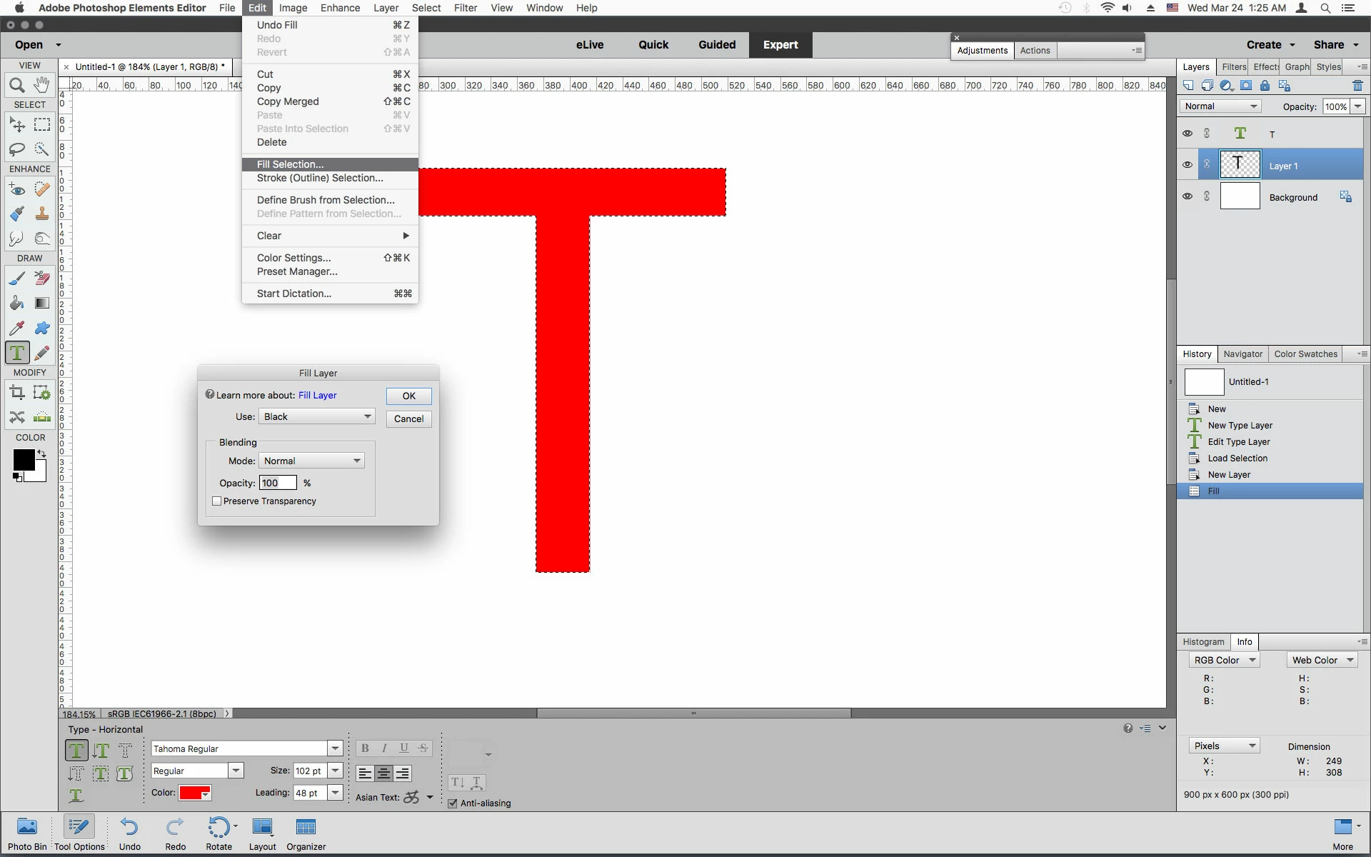Click Stroke (Outline) Selection menu item

320,178
